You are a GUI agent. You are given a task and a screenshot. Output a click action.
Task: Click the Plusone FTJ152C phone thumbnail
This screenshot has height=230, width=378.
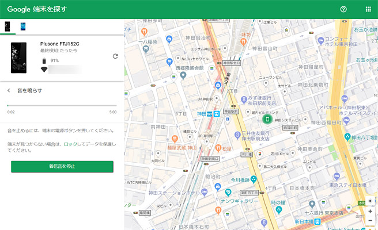(x=18, y=57)
